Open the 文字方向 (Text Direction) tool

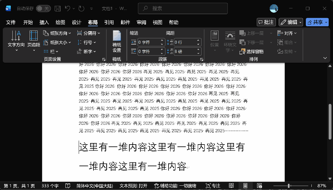[16, 41]
